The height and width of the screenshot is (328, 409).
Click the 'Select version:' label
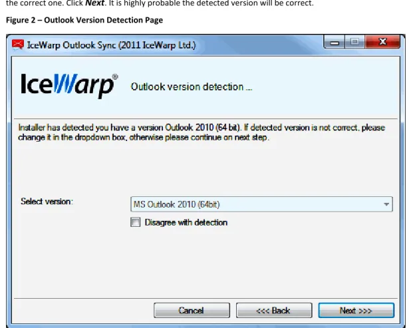click(x=47, y=202)
